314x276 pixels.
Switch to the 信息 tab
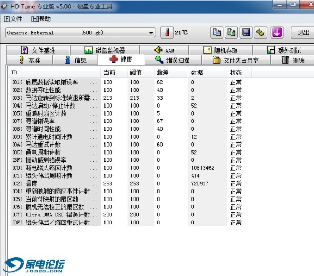point(75,60)
